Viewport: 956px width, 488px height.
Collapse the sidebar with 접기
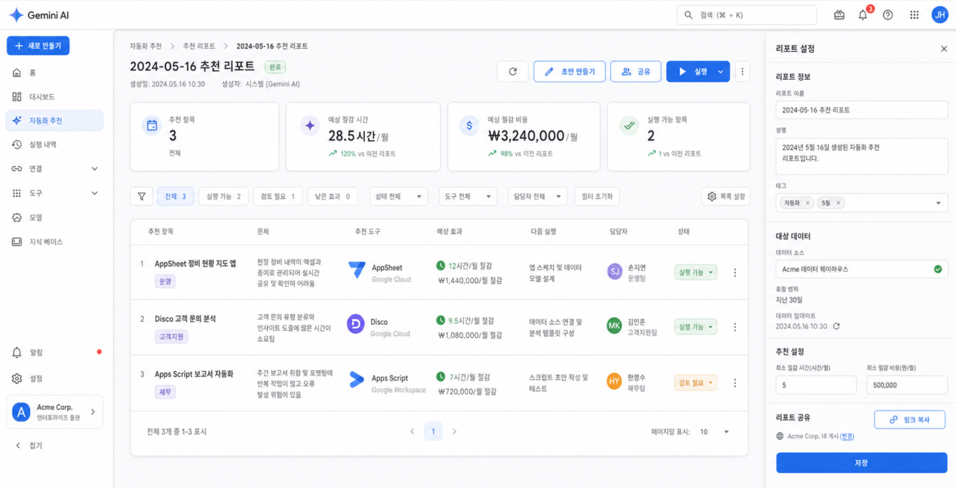29,445
